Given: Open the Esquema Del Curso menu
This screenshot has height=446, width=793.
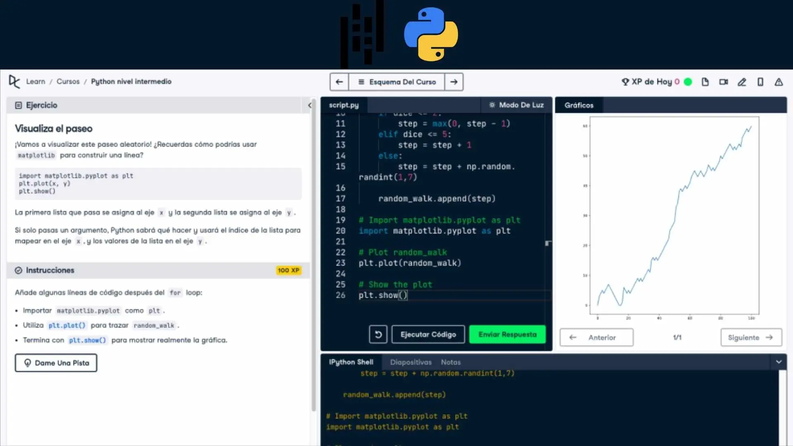Looking at the screenshot, I should [396, 82].
